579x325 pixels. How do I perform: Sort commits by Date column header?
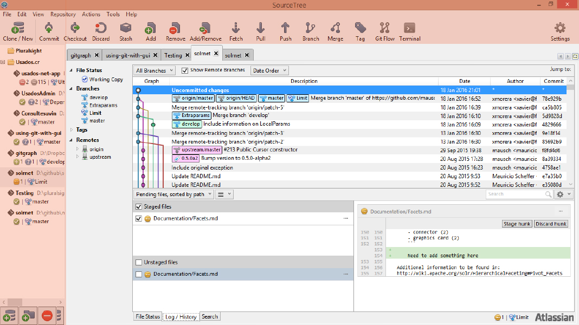(464, 81)
